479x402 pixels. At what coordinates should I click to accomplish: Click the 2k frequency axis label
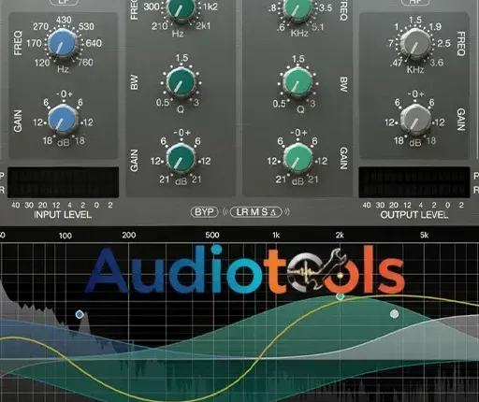340,235
